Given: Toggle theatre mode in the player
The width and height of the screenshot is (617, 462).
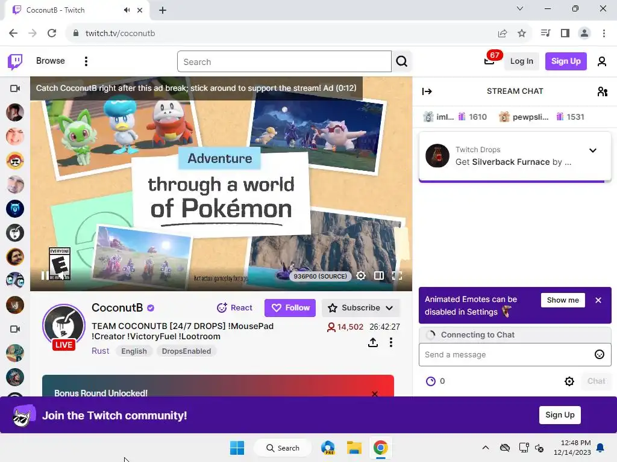Looking at the screenshot, I should [379, 276].
